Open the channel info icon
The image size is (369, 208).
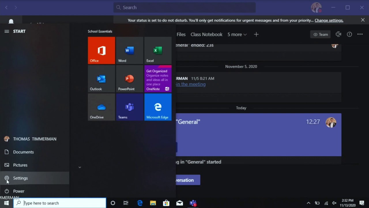[x=349, y=34]
